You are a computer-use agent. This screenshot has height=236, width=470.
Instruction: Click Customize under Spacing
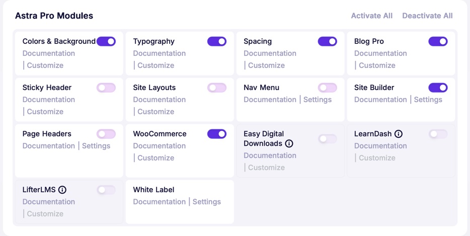point(267,65)
